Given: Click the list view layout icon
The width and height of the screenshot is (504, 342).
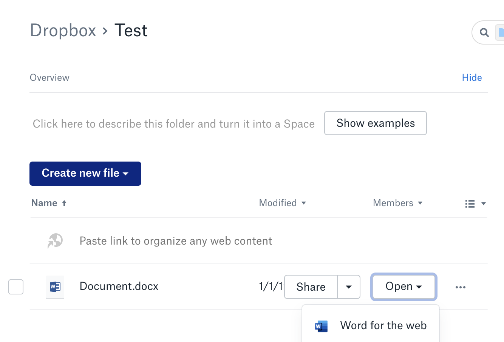Looking at the screenshot, I should tap(470, 204).
